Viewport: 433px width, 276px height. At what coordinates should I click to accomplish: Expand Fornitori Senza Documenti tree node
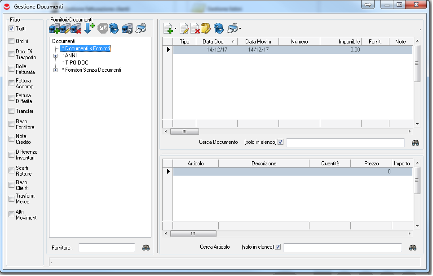pos(56,70)
